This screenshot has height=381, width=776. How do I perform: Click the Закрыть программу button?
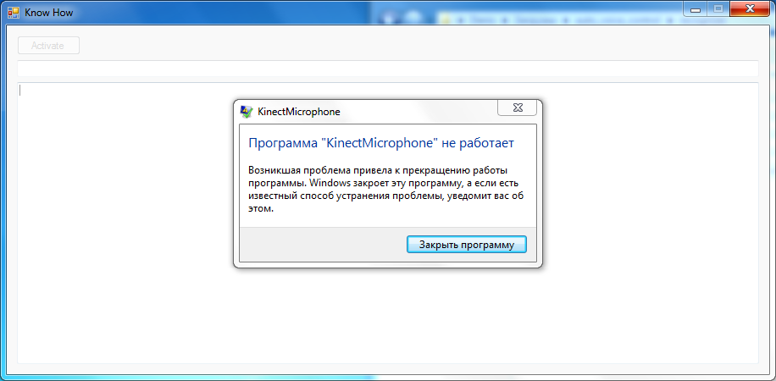(466, 245)
